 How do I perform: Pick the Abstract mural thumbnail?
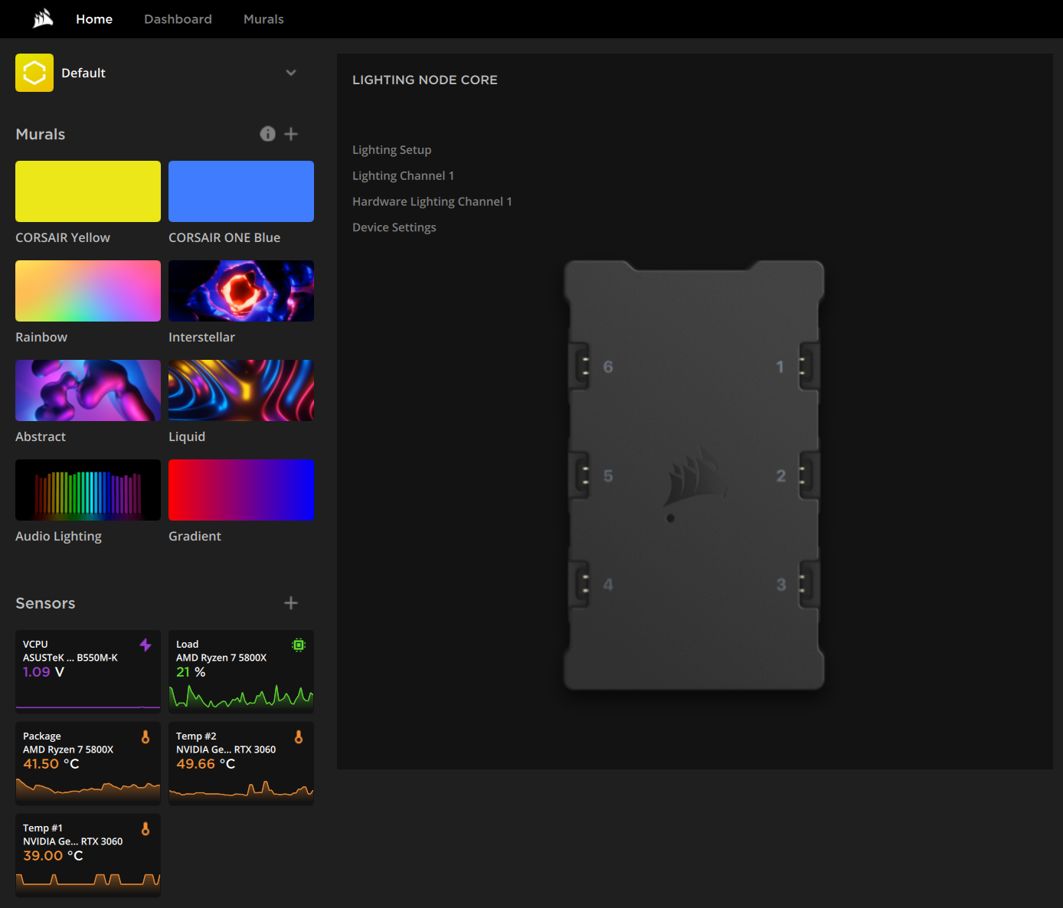(88, 390)
